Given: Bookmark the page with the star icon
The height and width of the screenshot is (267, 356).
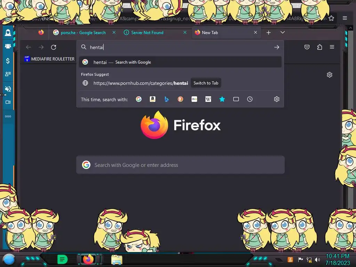Looking at the screenshot, I should 331,18.
